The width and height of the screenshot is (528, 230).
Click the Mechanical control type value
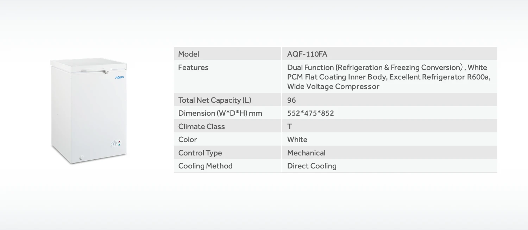[x=306, y=153]
